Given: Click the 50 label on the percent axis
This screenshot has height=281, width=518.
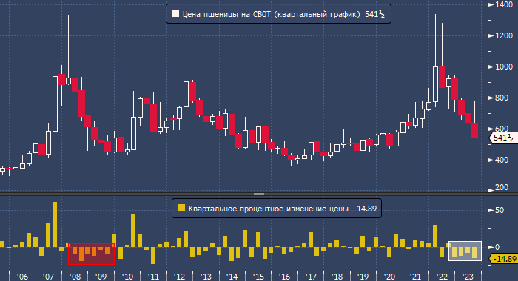Looking at the screenshot, I should [499, 210].
